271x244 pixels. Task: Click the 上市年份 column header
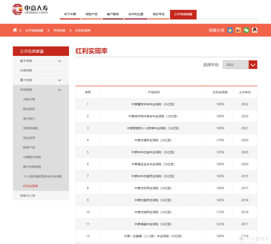pos(245,92)
